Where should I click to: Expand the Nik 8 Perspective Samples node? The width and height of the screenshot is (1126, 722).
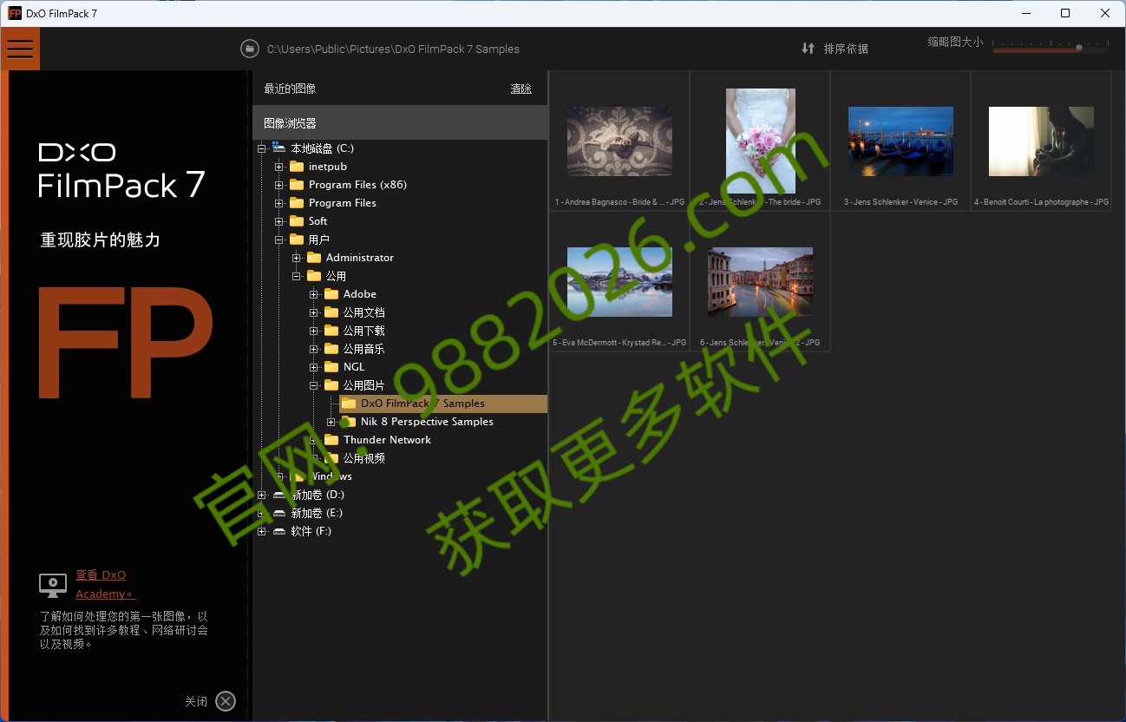click(331, 422)
